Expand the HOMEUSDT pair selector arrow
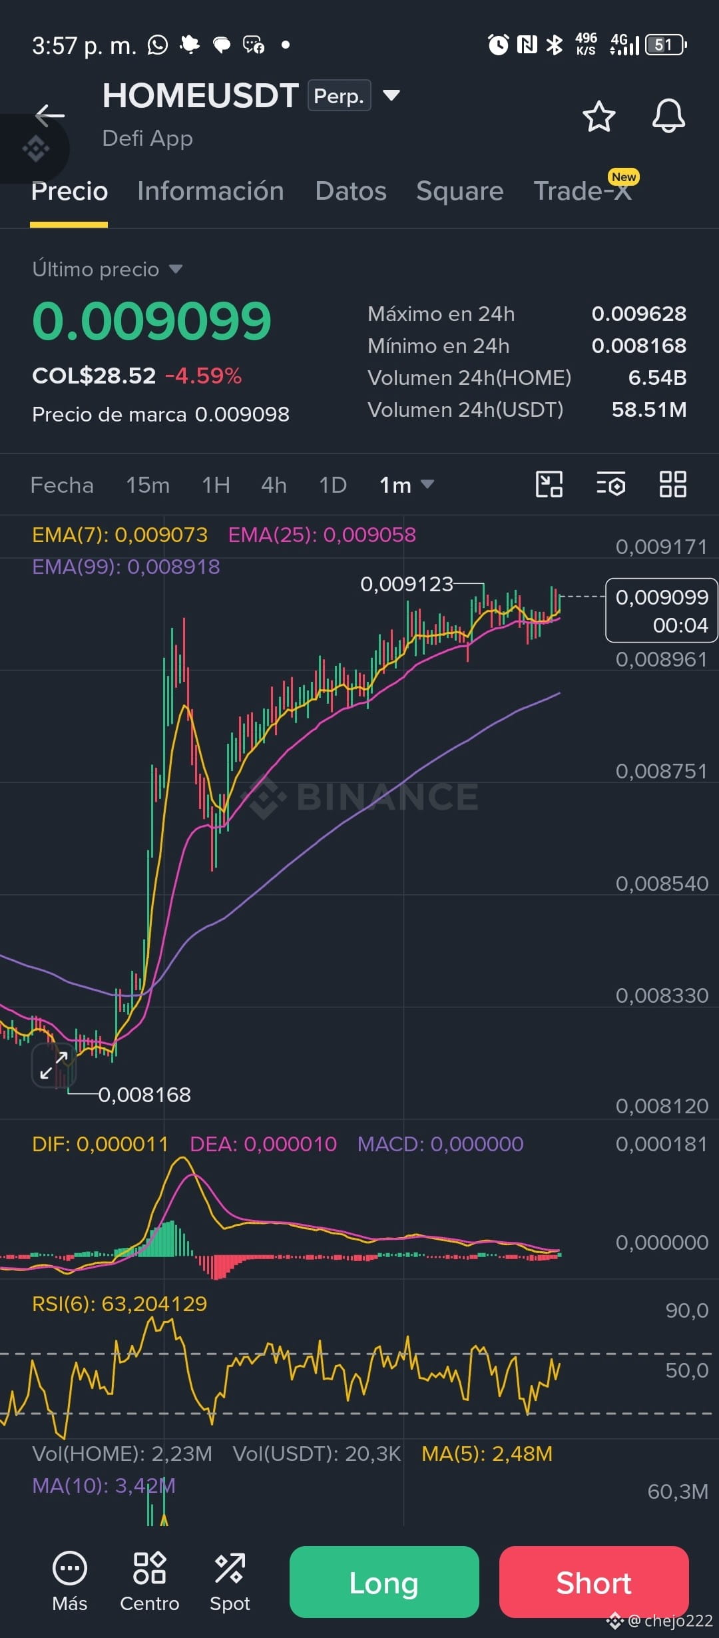 [x=391, y=95]
